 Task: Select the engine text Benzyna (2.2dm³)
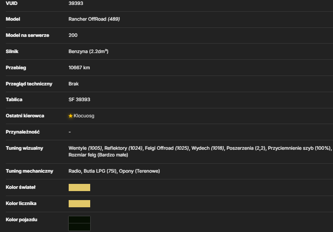click(x=88, y=52)
